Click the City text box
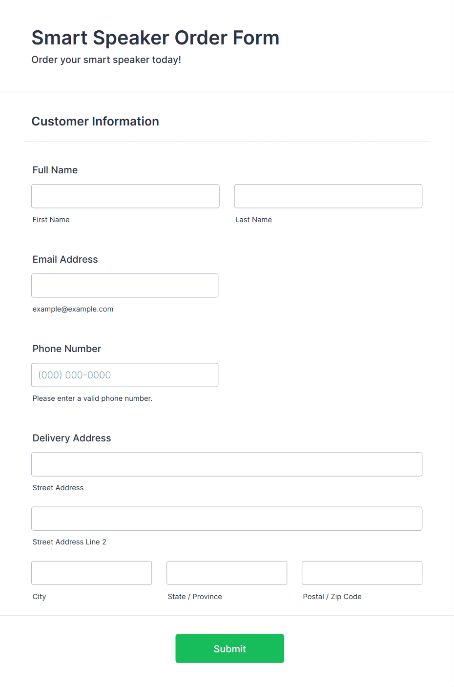This screenshot has height=687, width=454. (x=92, y=573)
